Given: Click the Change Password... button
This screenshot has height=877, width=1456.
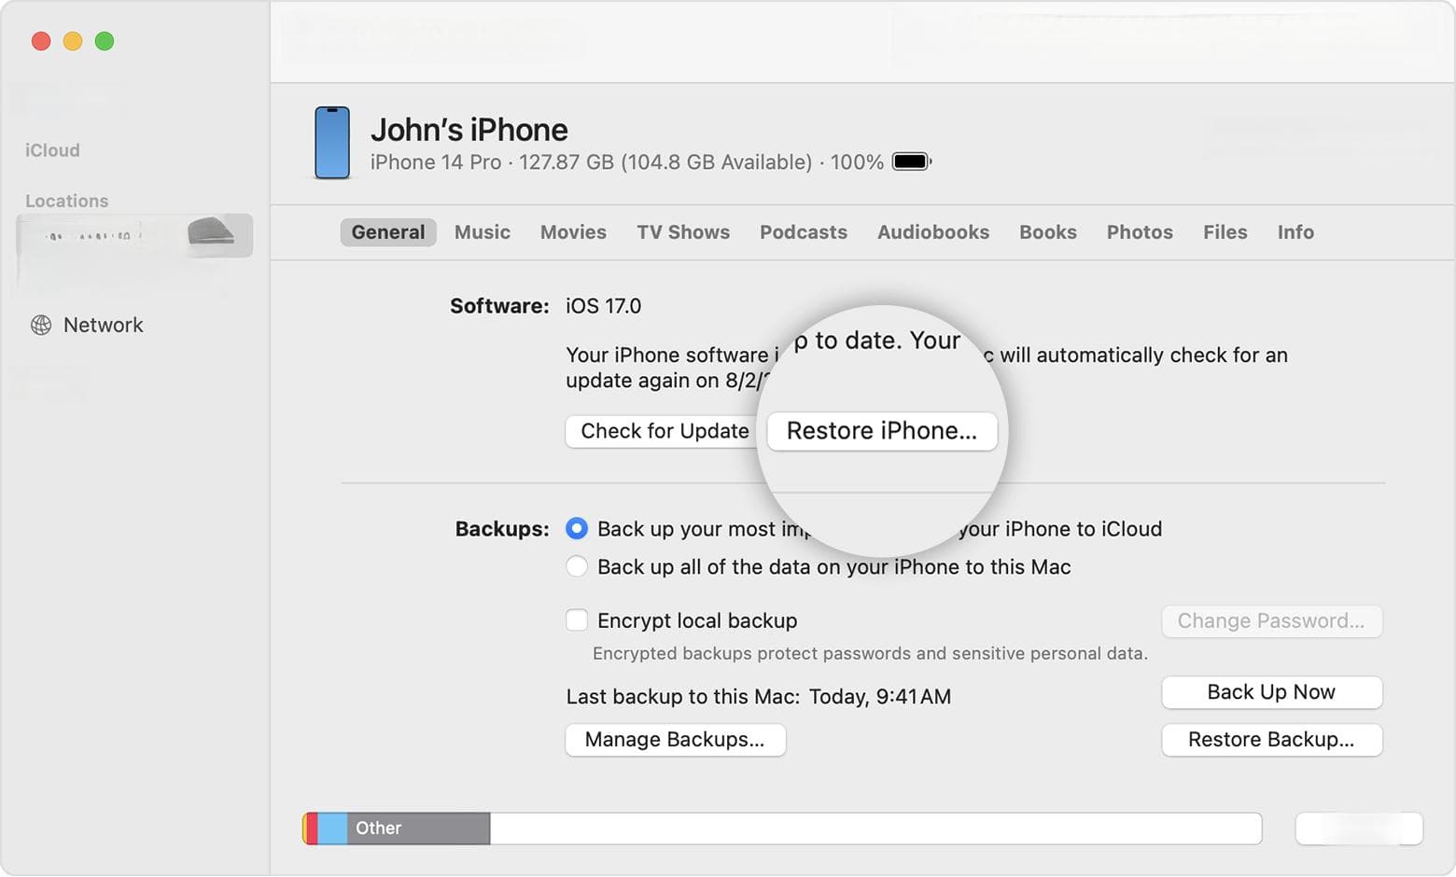Looking at the screenshot, I should point(1271,621).
